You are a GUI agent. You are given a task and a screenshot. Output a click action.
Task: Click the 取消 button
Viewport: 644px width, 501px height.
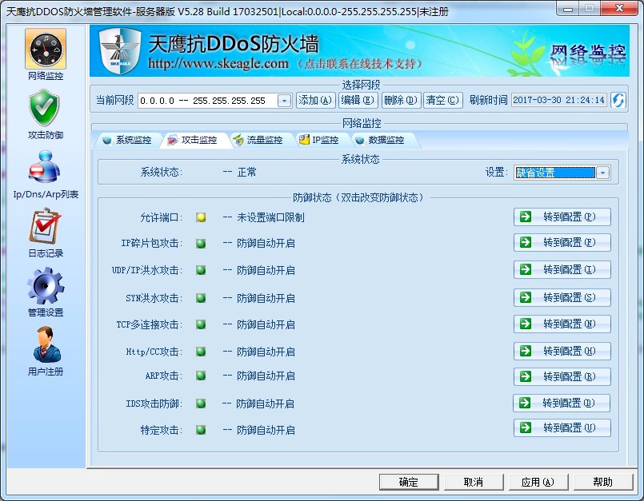(x=474, y=482)
